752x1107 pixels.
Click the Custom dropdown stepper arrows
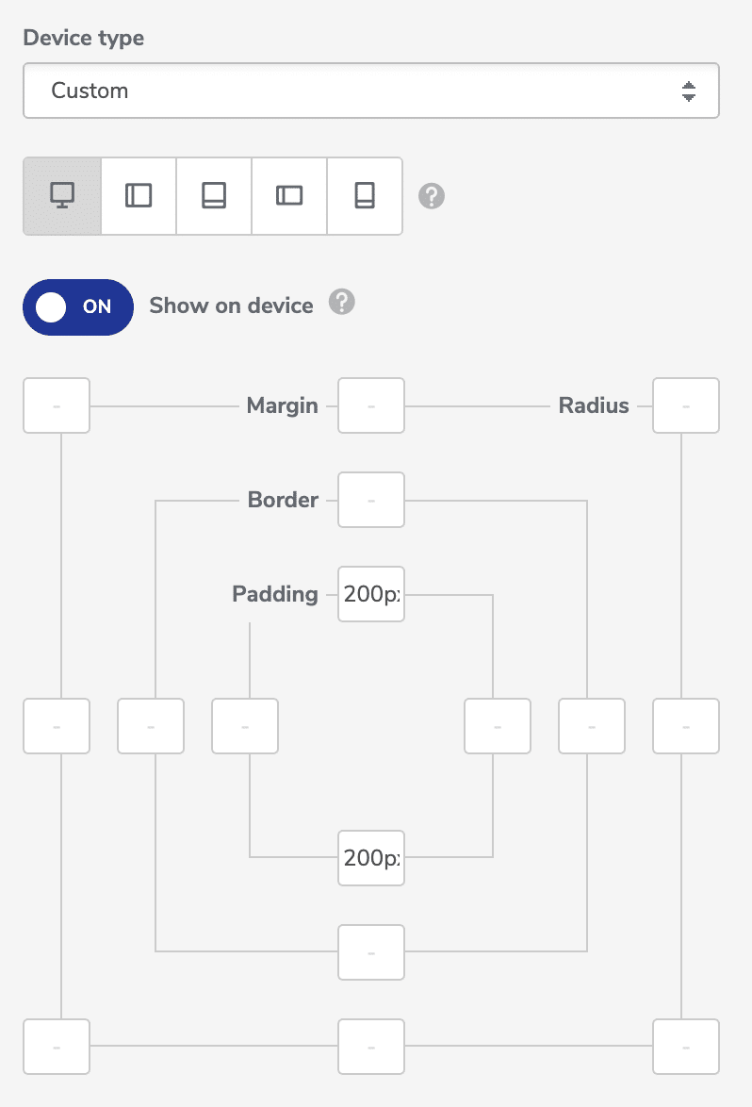tap(689, 91)
